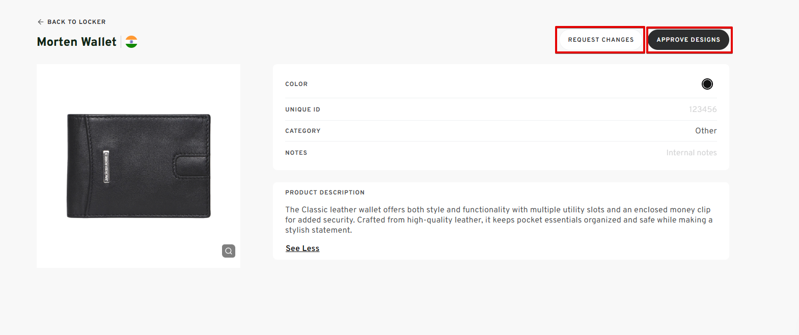The height and width of the screenshot is (335, 799).
Task: Click the CATEGORY label
Action: pyautogui.click(x=302, y=131)
